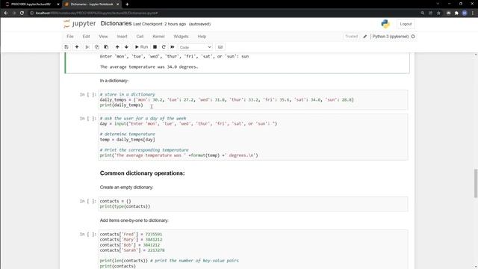Open the browser extensions puzzle icon

click(456, 13)
